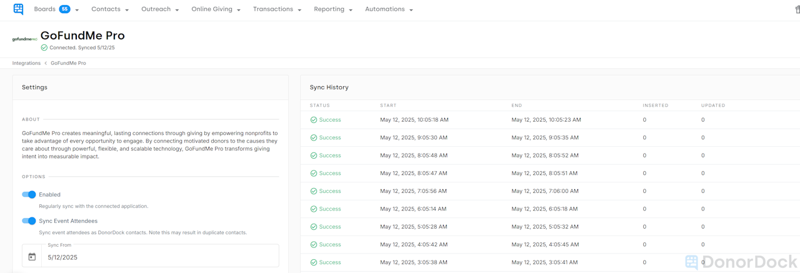Click the Boards 55 count badge

(x=64, y=9)
